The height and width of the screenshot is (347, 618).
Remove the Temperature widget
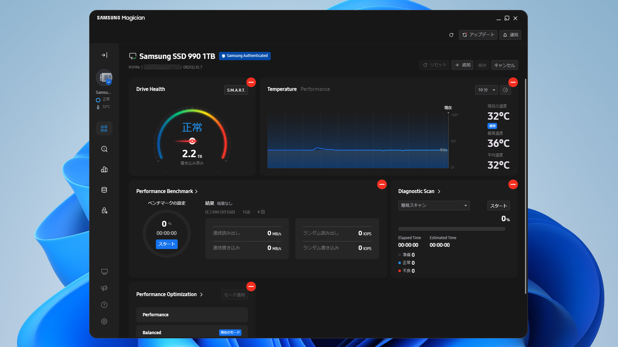513,82
